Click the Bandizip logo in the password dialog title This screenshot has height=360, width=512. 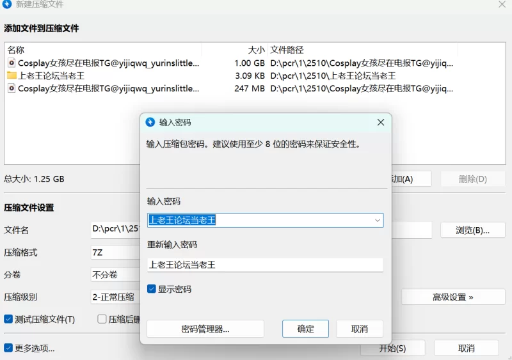150,122
